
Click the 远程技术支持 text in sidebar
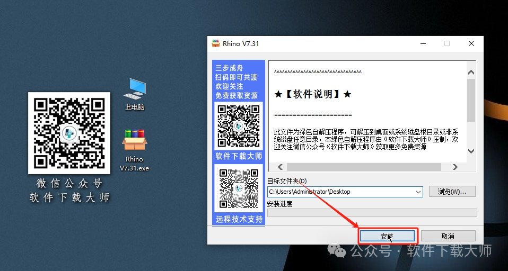239,219
